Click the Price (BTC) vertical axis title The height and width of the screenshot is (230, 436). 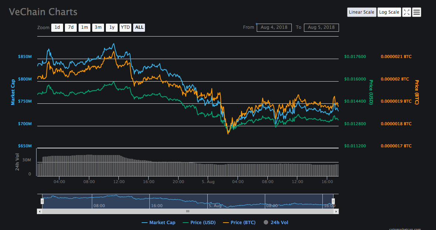pyautogui.click(x=416, y=92)
